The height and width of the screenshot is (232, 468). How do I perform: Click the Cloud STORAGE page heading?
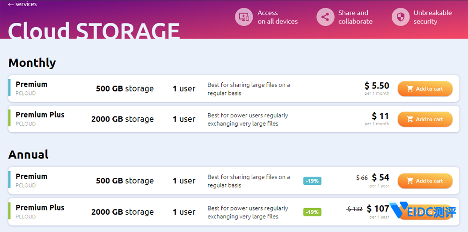tap(94, 30)
